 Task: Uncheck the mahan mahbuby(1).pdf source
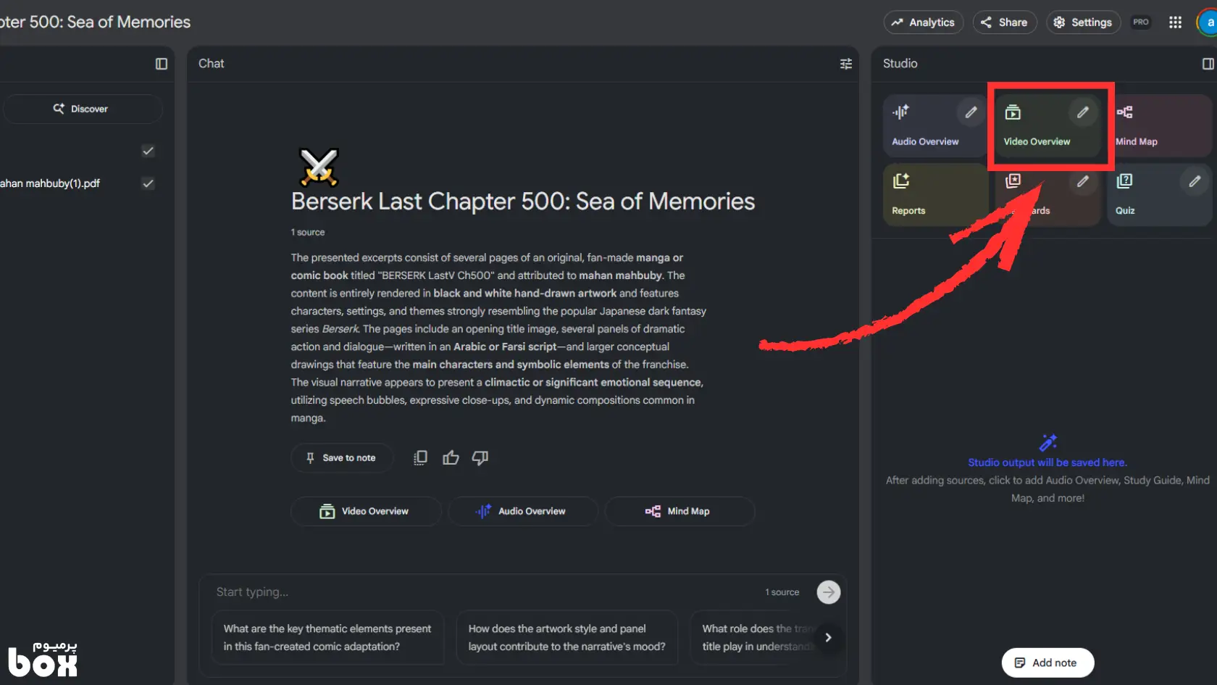pyautogui.click(x=149, y=183)
